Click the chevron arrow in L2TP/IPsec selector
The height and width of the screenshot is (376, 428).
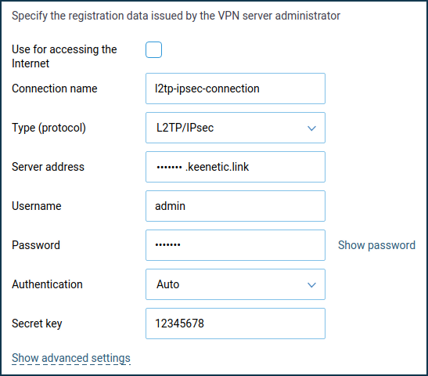click(x=311, y=128)
